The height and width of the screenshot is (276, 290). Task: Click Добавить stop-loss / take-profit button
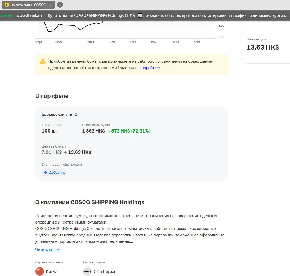click(x=54, y=173)
